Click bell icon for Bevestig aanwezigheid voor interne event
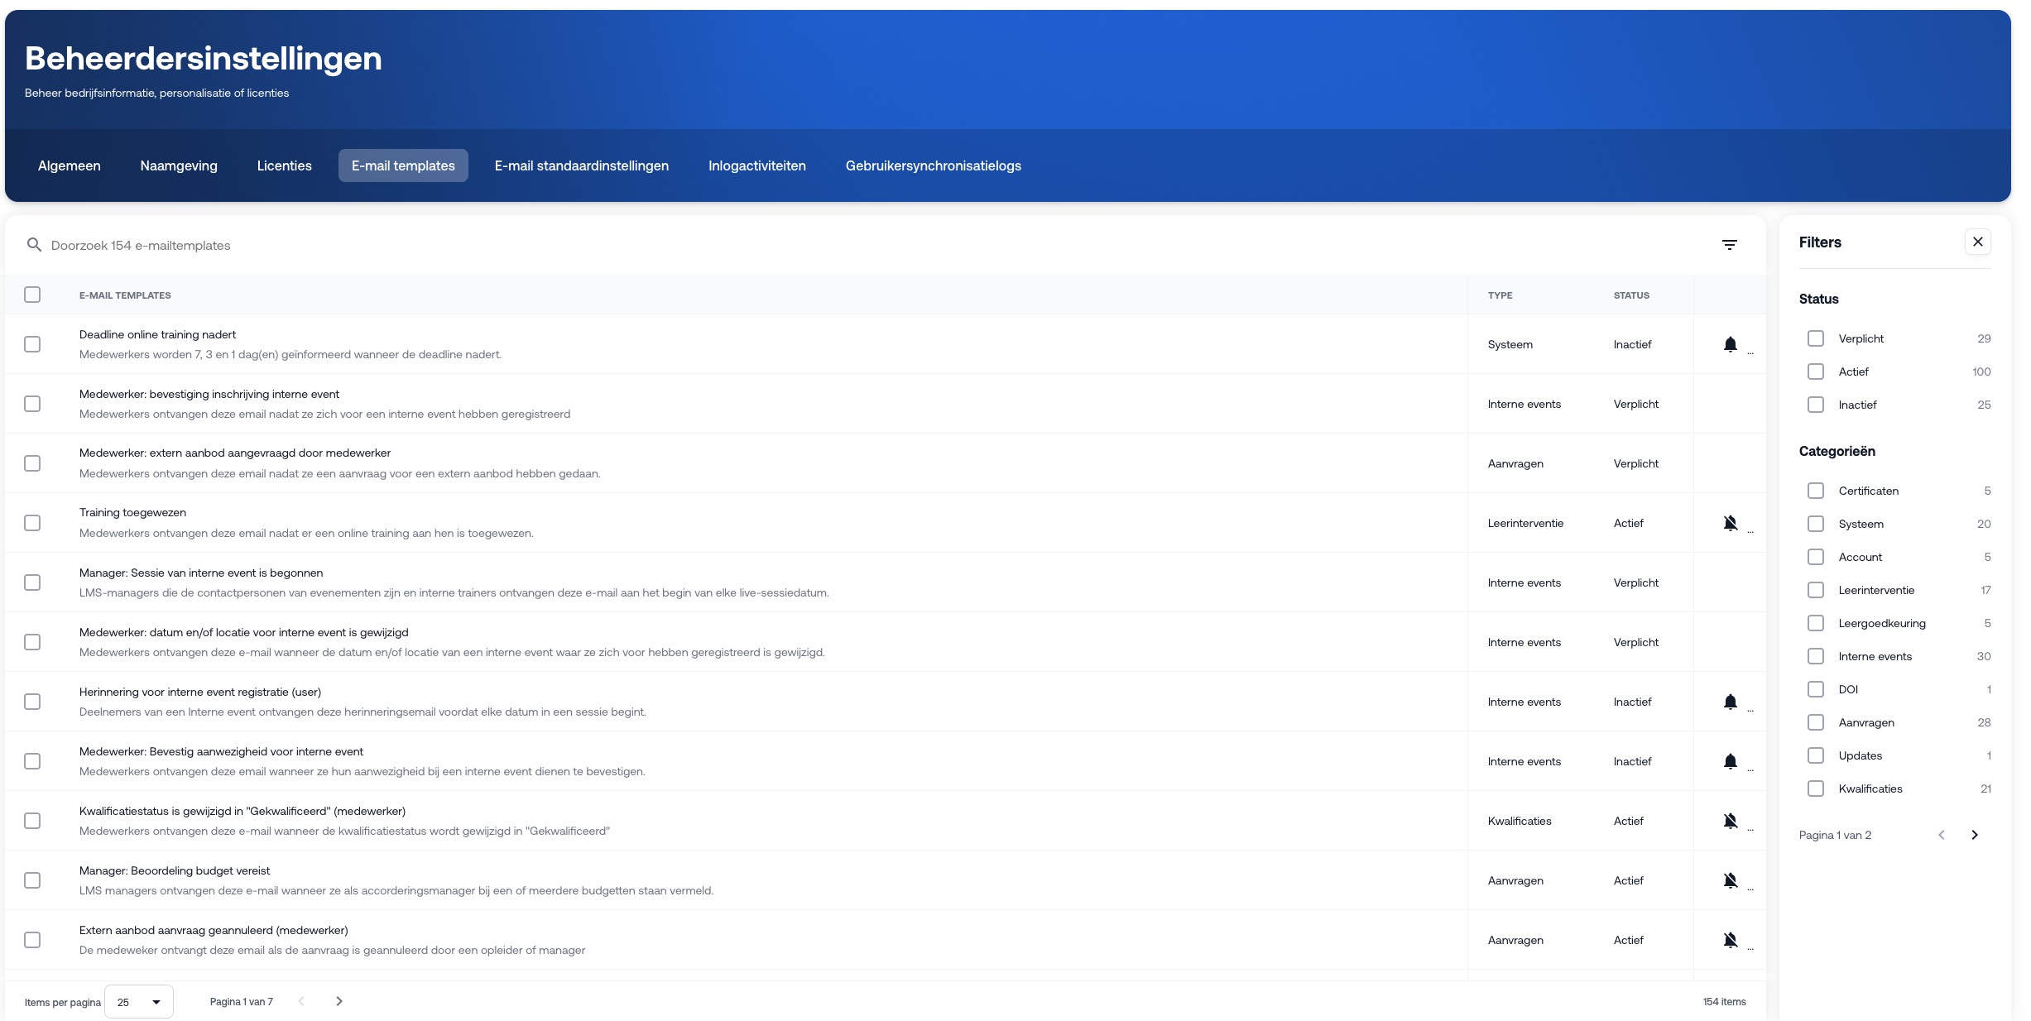Viewport: 2031px width, 1021px height. (x=1730, y=761)
